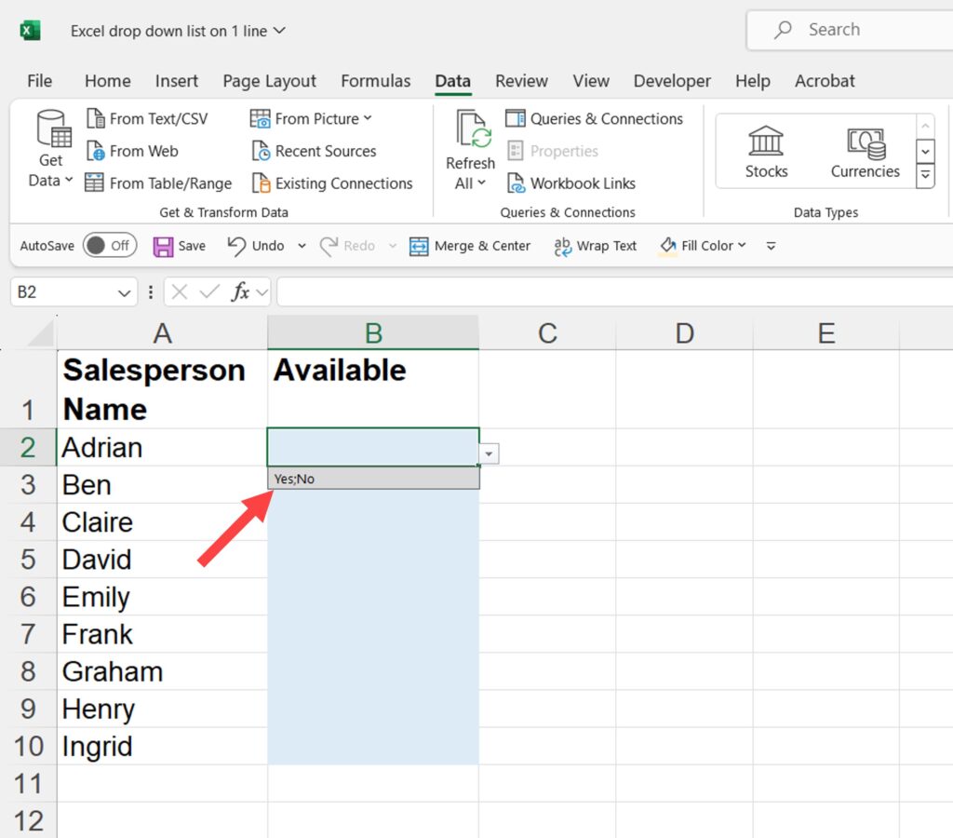
Task: Click Merge & Center
Action: point(470,246)
